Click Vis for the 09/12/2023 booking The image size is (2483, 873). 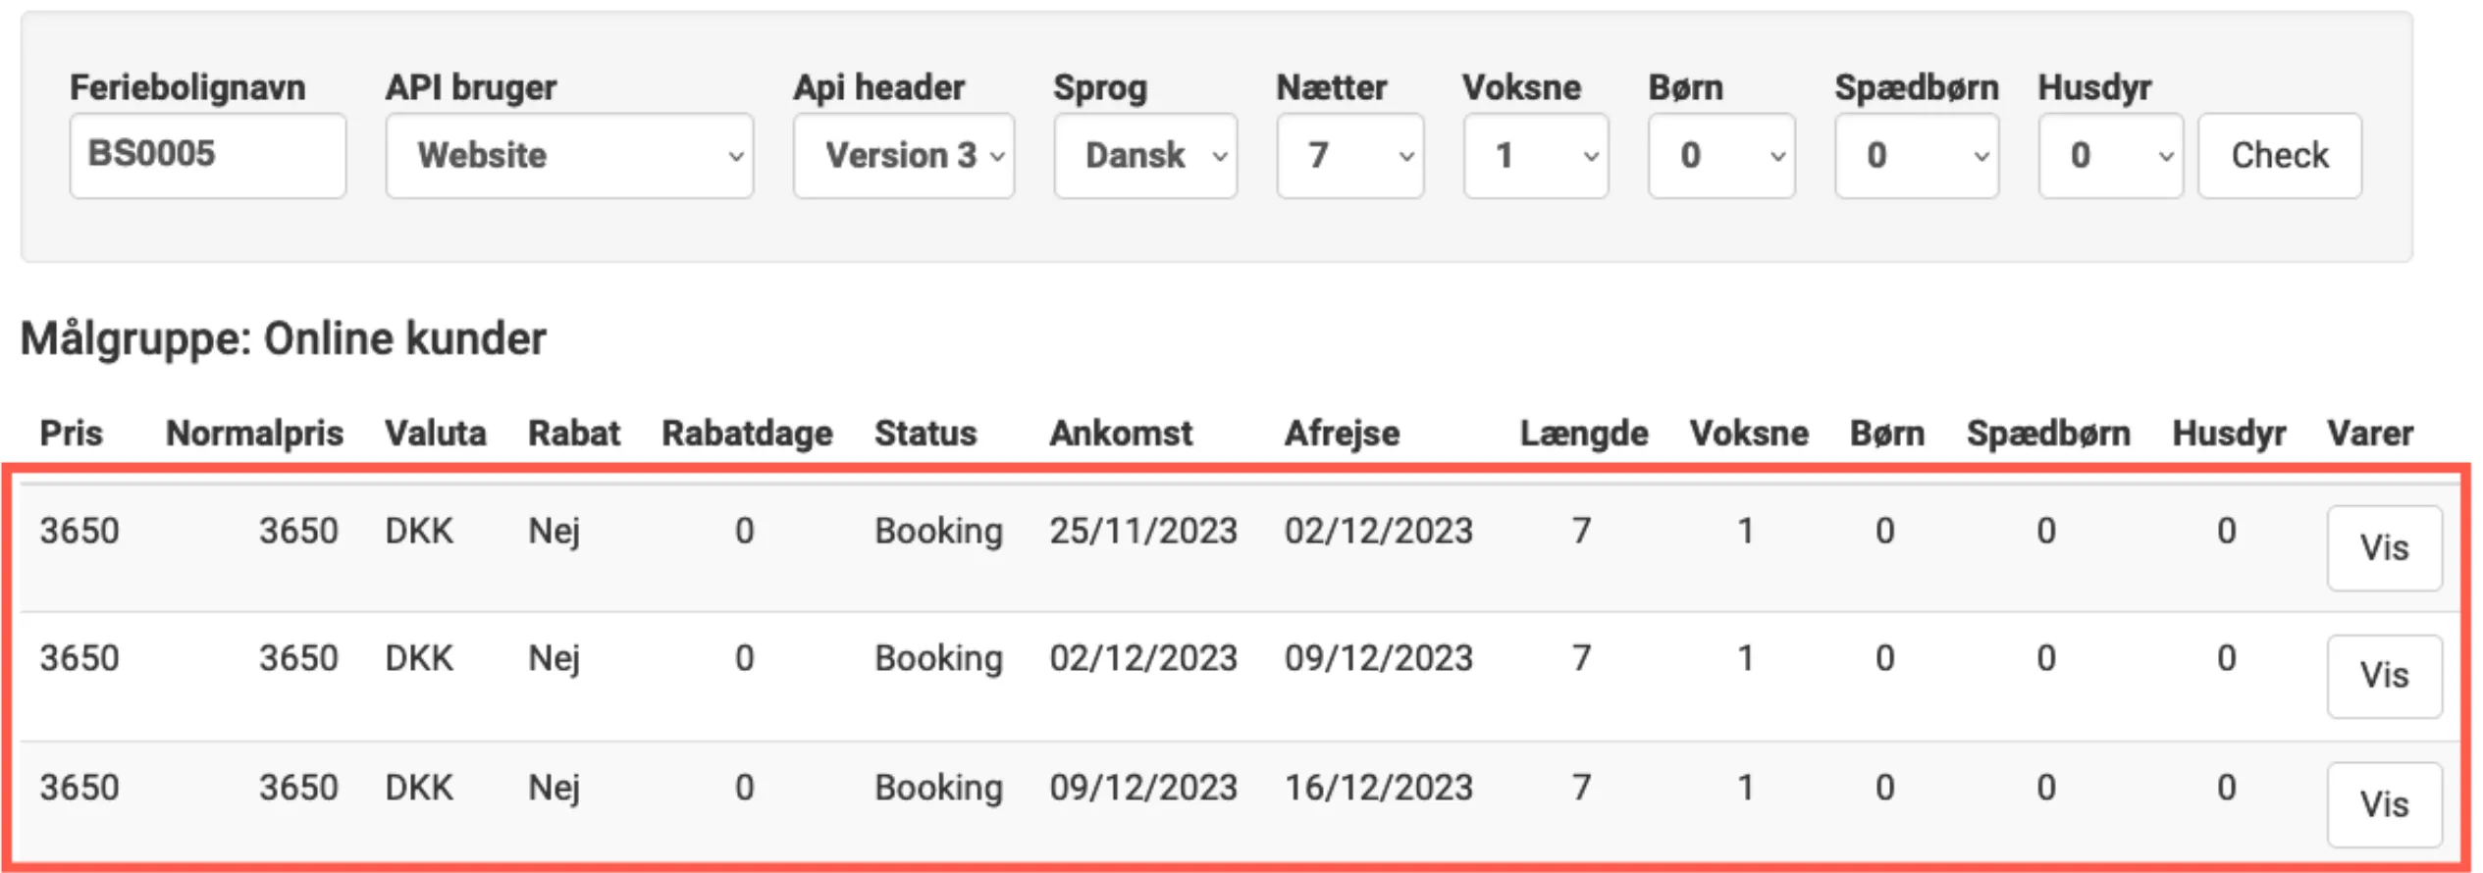tap(2385, 804)
